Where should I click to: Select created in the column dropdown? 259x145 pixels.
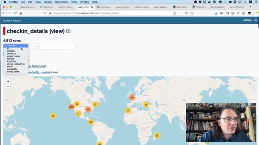(x=16, y=51)
